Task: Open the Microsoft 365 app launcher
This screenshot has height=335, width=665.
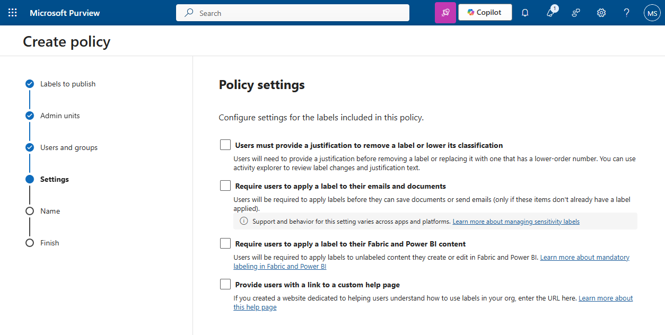Action: [13, 12]
